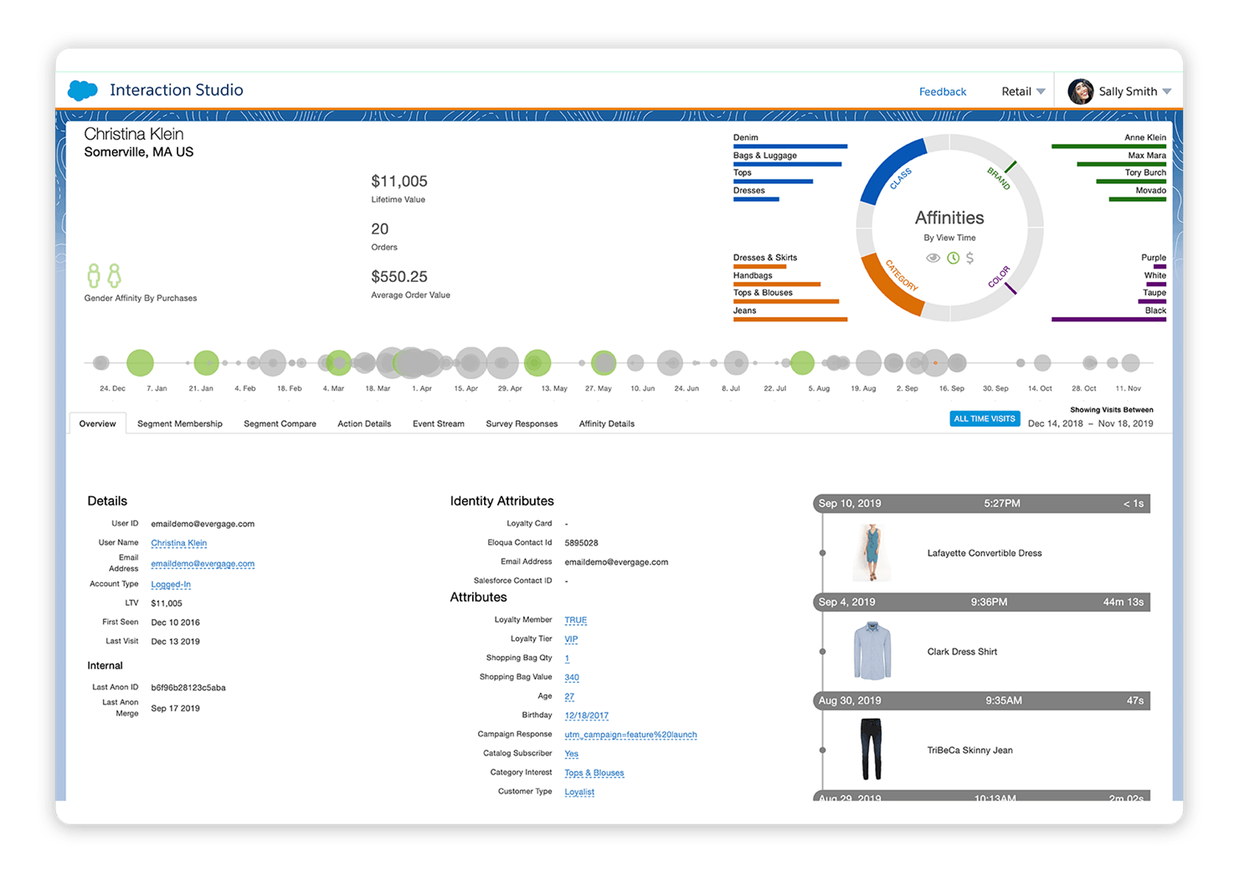Click the Gender Affinity By Purchases icon
The image size is (1245, 876).
[x=104, y=276]
